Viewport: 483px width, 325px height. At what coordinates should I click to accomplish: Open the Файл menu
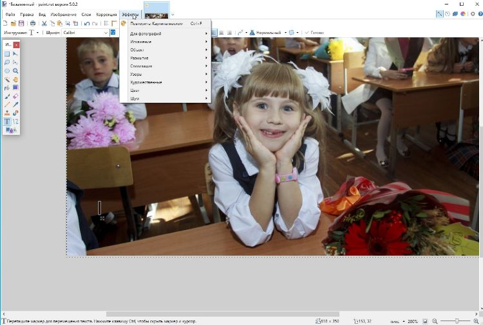[10, 14]
